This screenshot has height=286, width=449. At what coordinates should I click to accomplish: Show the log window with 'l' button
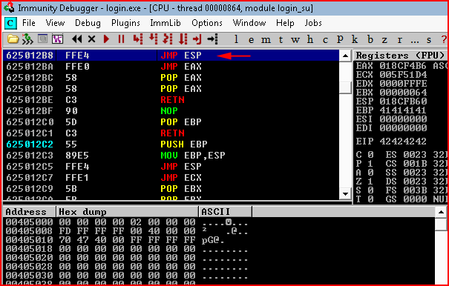point(236,39)
